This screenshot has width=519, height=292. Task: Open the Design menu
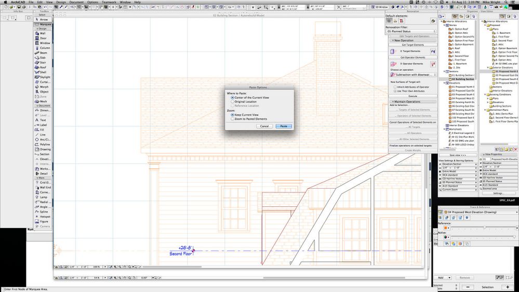coord(61,2)
